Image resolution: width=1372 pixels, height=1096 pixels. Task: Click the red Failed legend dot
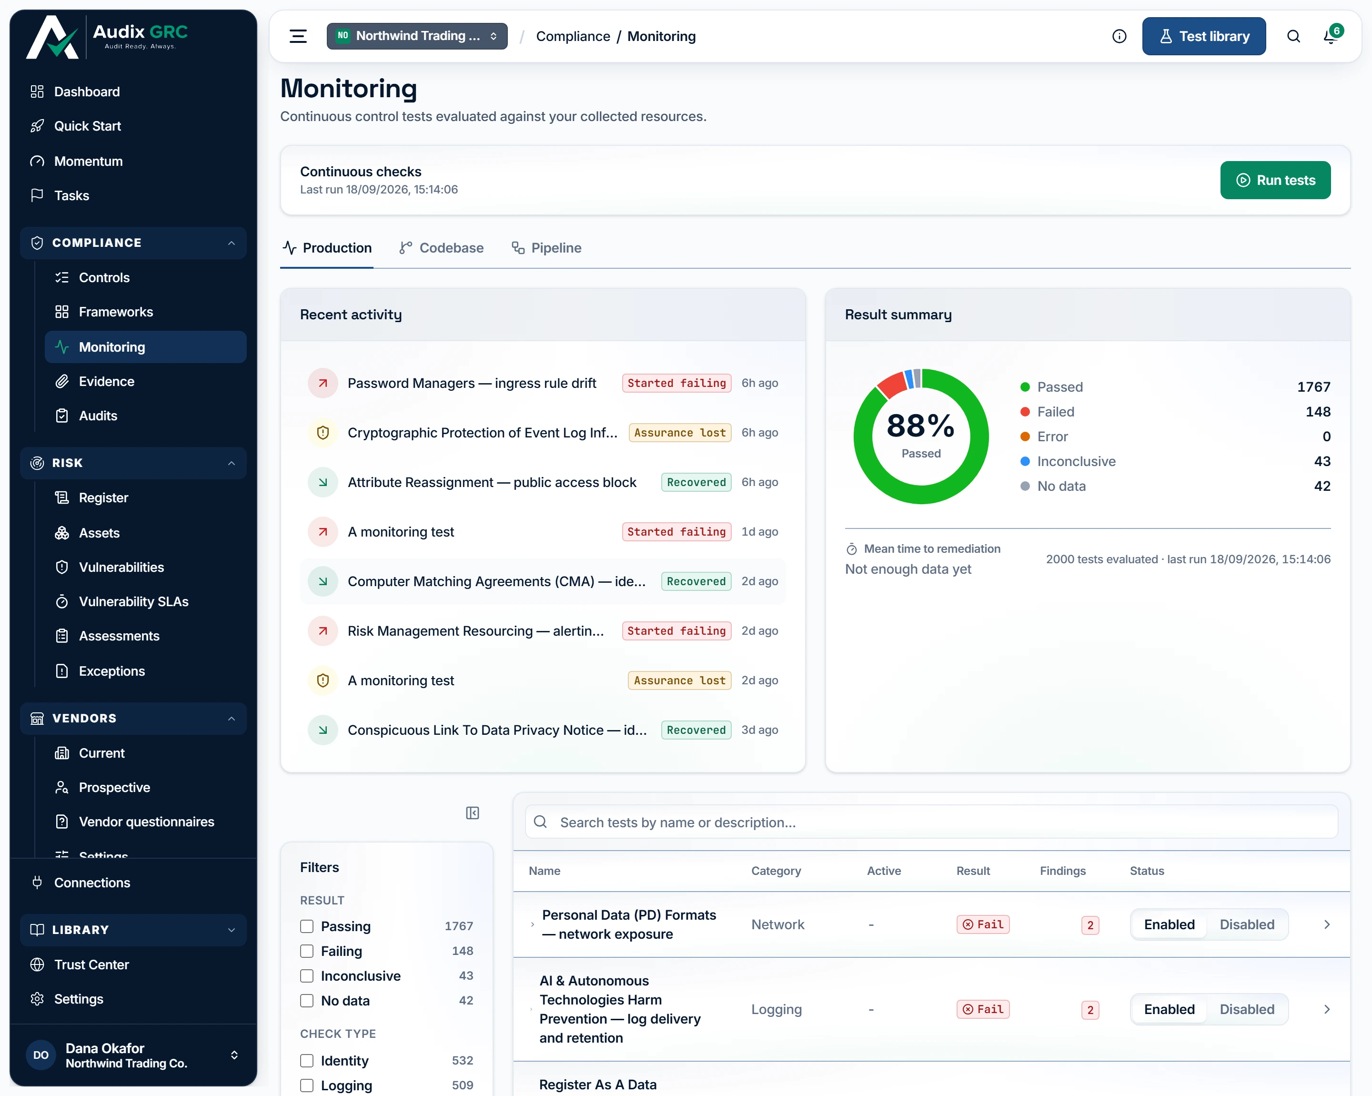pyautogui.click(x=1025, y=412)
